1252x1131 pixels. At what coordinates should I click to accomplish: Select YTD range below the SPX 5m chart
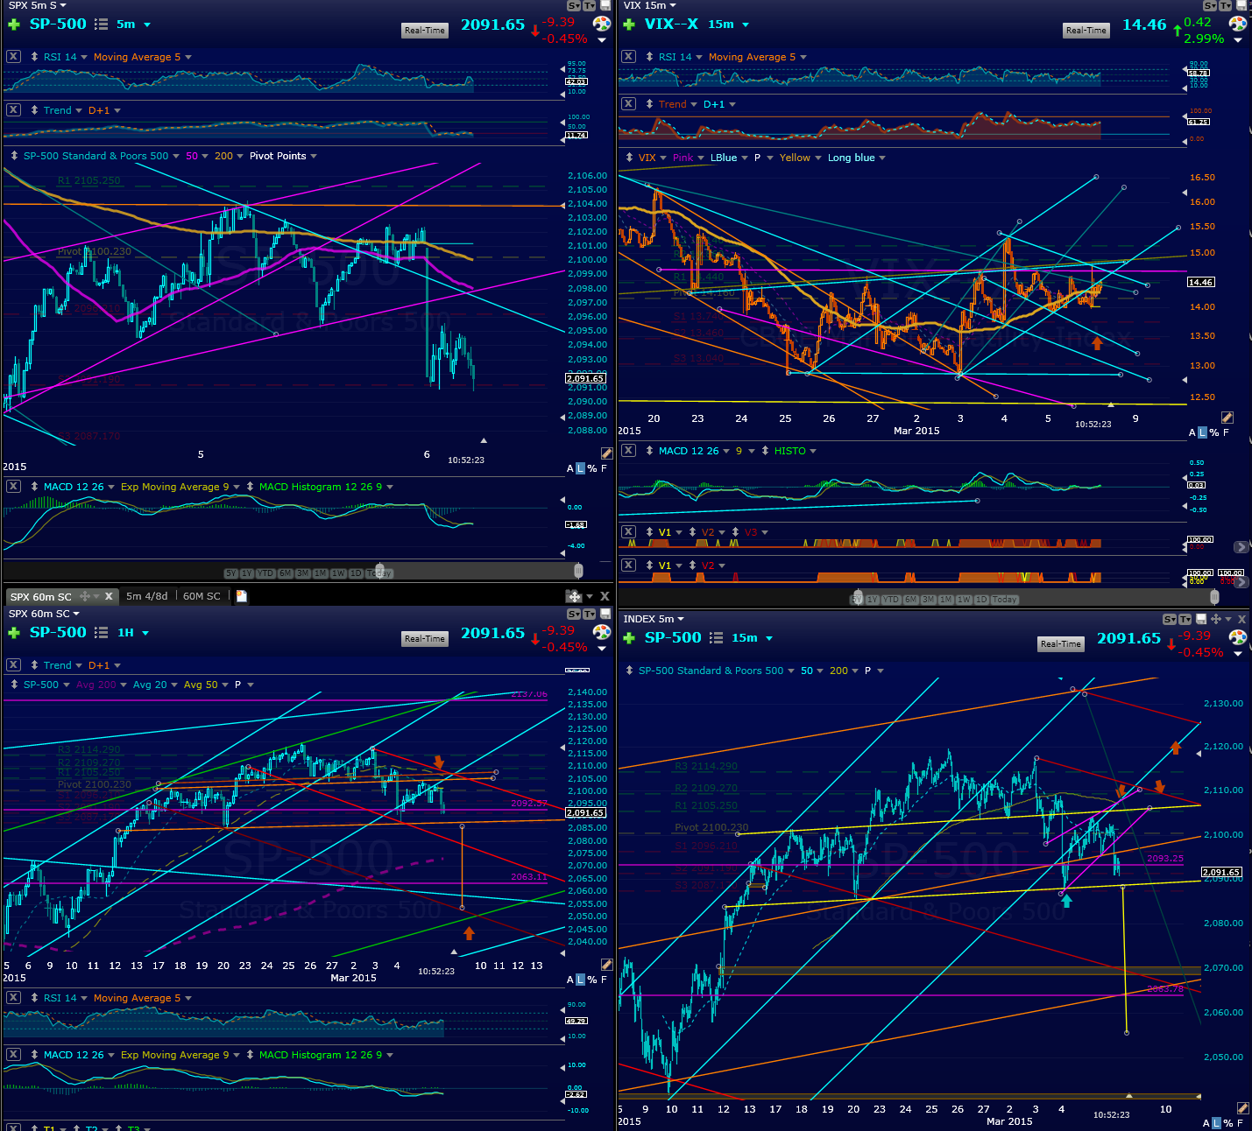(x=265, y=573)
